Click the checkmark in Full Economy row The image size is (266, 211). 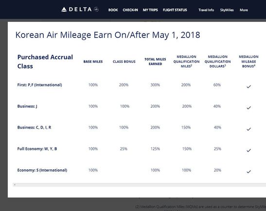248,150
